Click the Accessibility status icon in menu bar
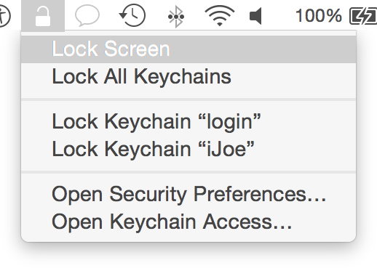The height and width of the screenshot is (268, 377). pos(4,16)
